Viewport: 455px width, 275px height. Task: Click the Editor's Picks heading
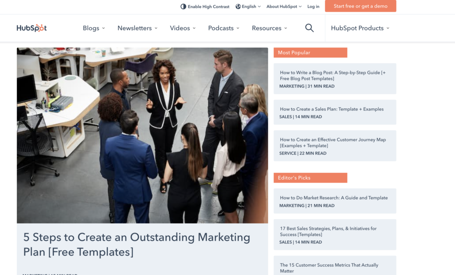coord(310,178)
